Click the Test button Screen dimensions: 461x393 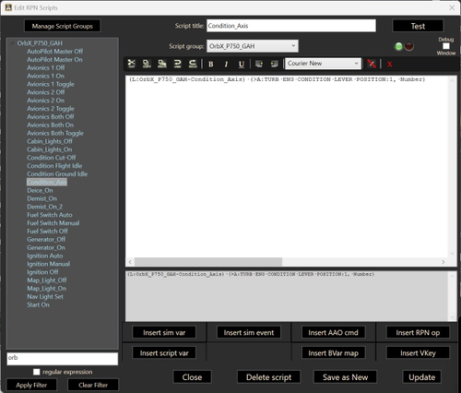[418, 26]
